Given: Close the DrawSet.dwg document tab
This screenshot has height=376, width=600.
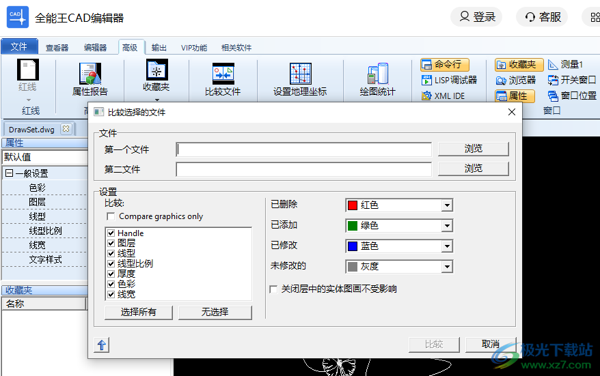Looking at the screenshot, I should pos(66,129).
